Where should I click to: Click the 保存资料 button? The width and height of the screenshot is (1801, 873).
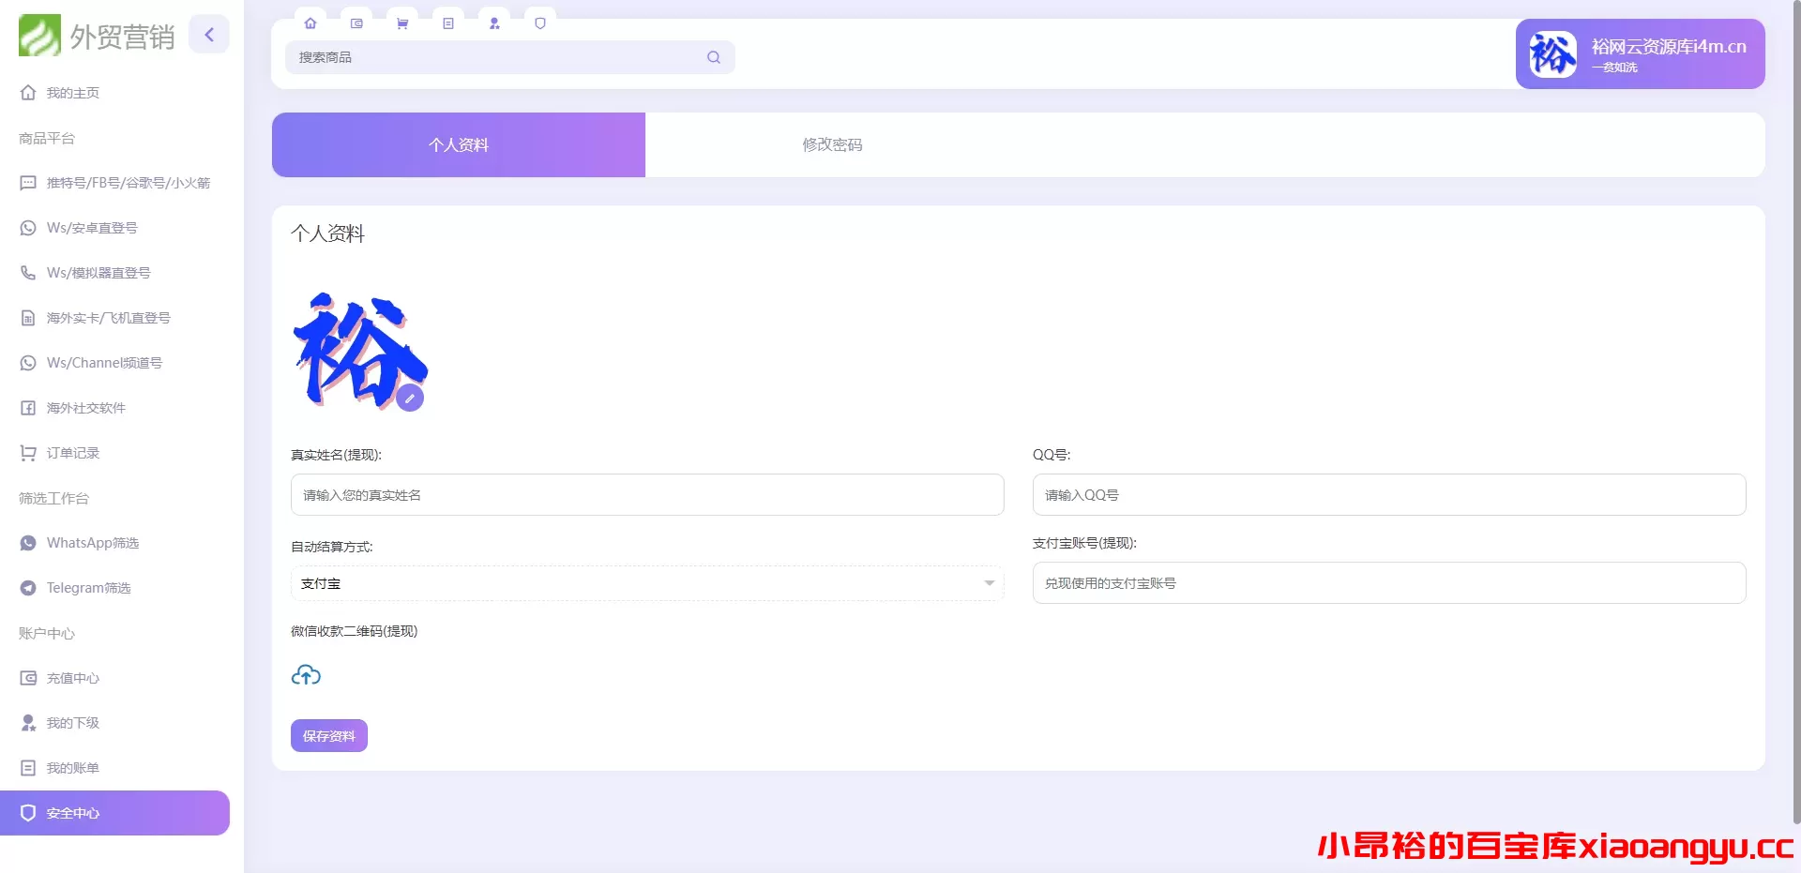tap(328, 735)
